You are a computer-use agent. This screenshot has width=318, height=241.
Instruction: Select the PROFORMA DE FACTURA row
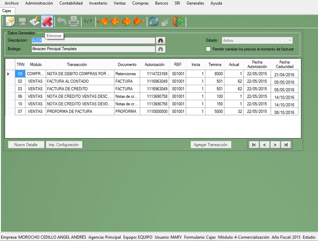coord(80,111)
